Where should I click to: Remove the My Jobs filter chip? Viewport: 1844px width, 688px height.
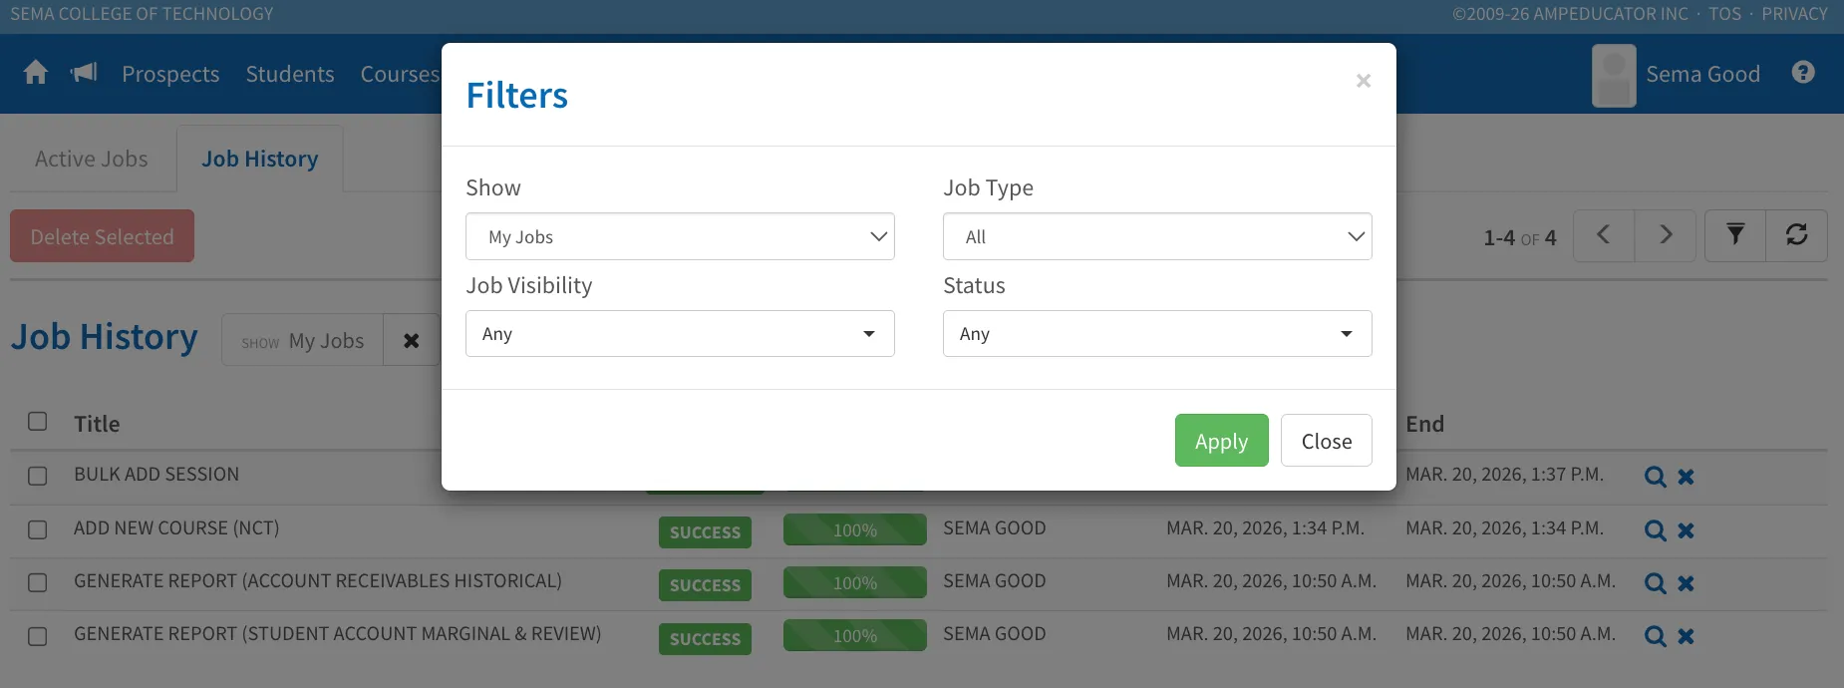pyautogui.click(x=411, y=340)
